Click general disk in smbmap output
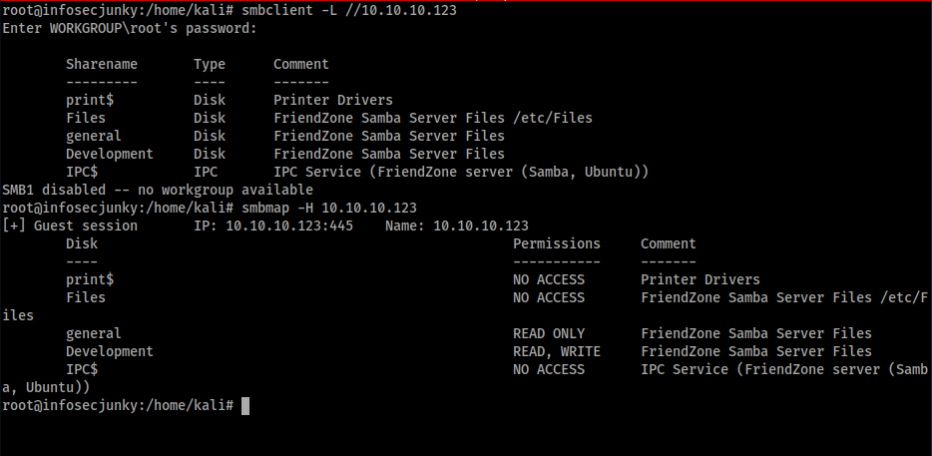This screenshot has width=932, height=456. (x=94, y=333)
